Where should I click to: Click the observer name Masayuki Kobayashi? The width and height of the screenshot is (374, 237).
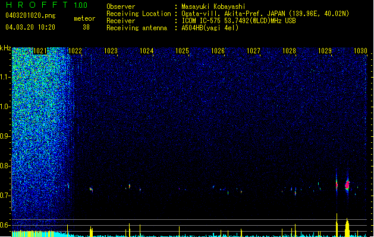[213, 7]
